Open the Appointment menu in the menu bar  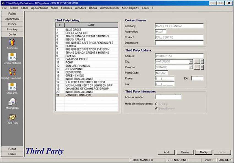(x=39, y=8)
